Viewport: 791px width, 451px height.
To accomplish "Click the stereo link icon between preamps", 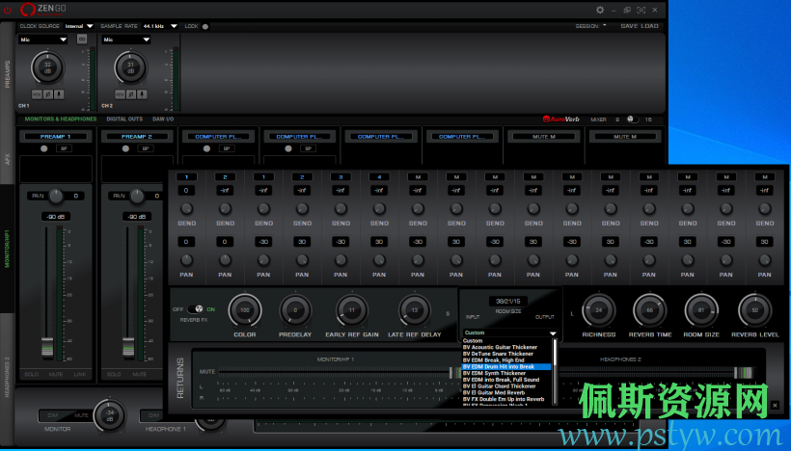I will (x=82, y=40).
